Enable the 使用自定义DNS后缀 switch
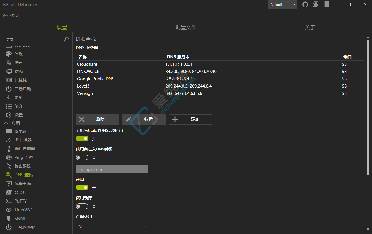 coord(82,157)
